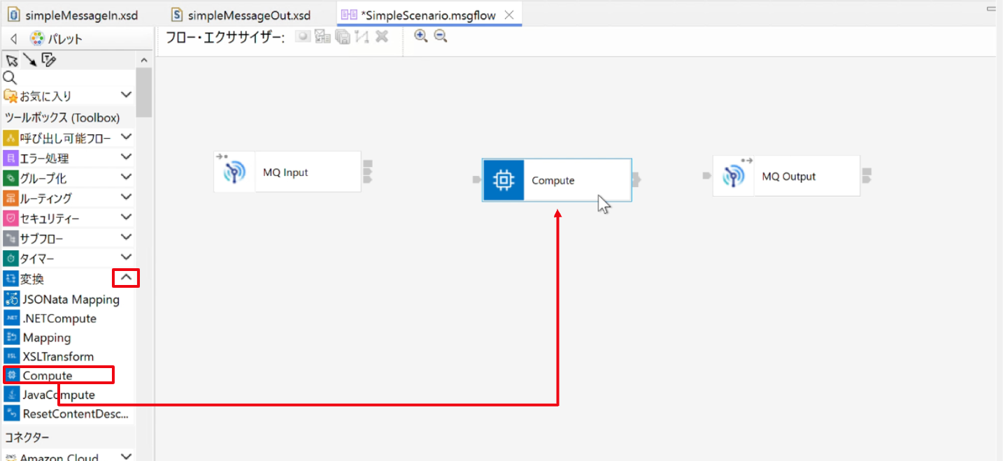Click the palette color wheel icon
Screen dimensions: 1003x461
[x=37, y=38]
